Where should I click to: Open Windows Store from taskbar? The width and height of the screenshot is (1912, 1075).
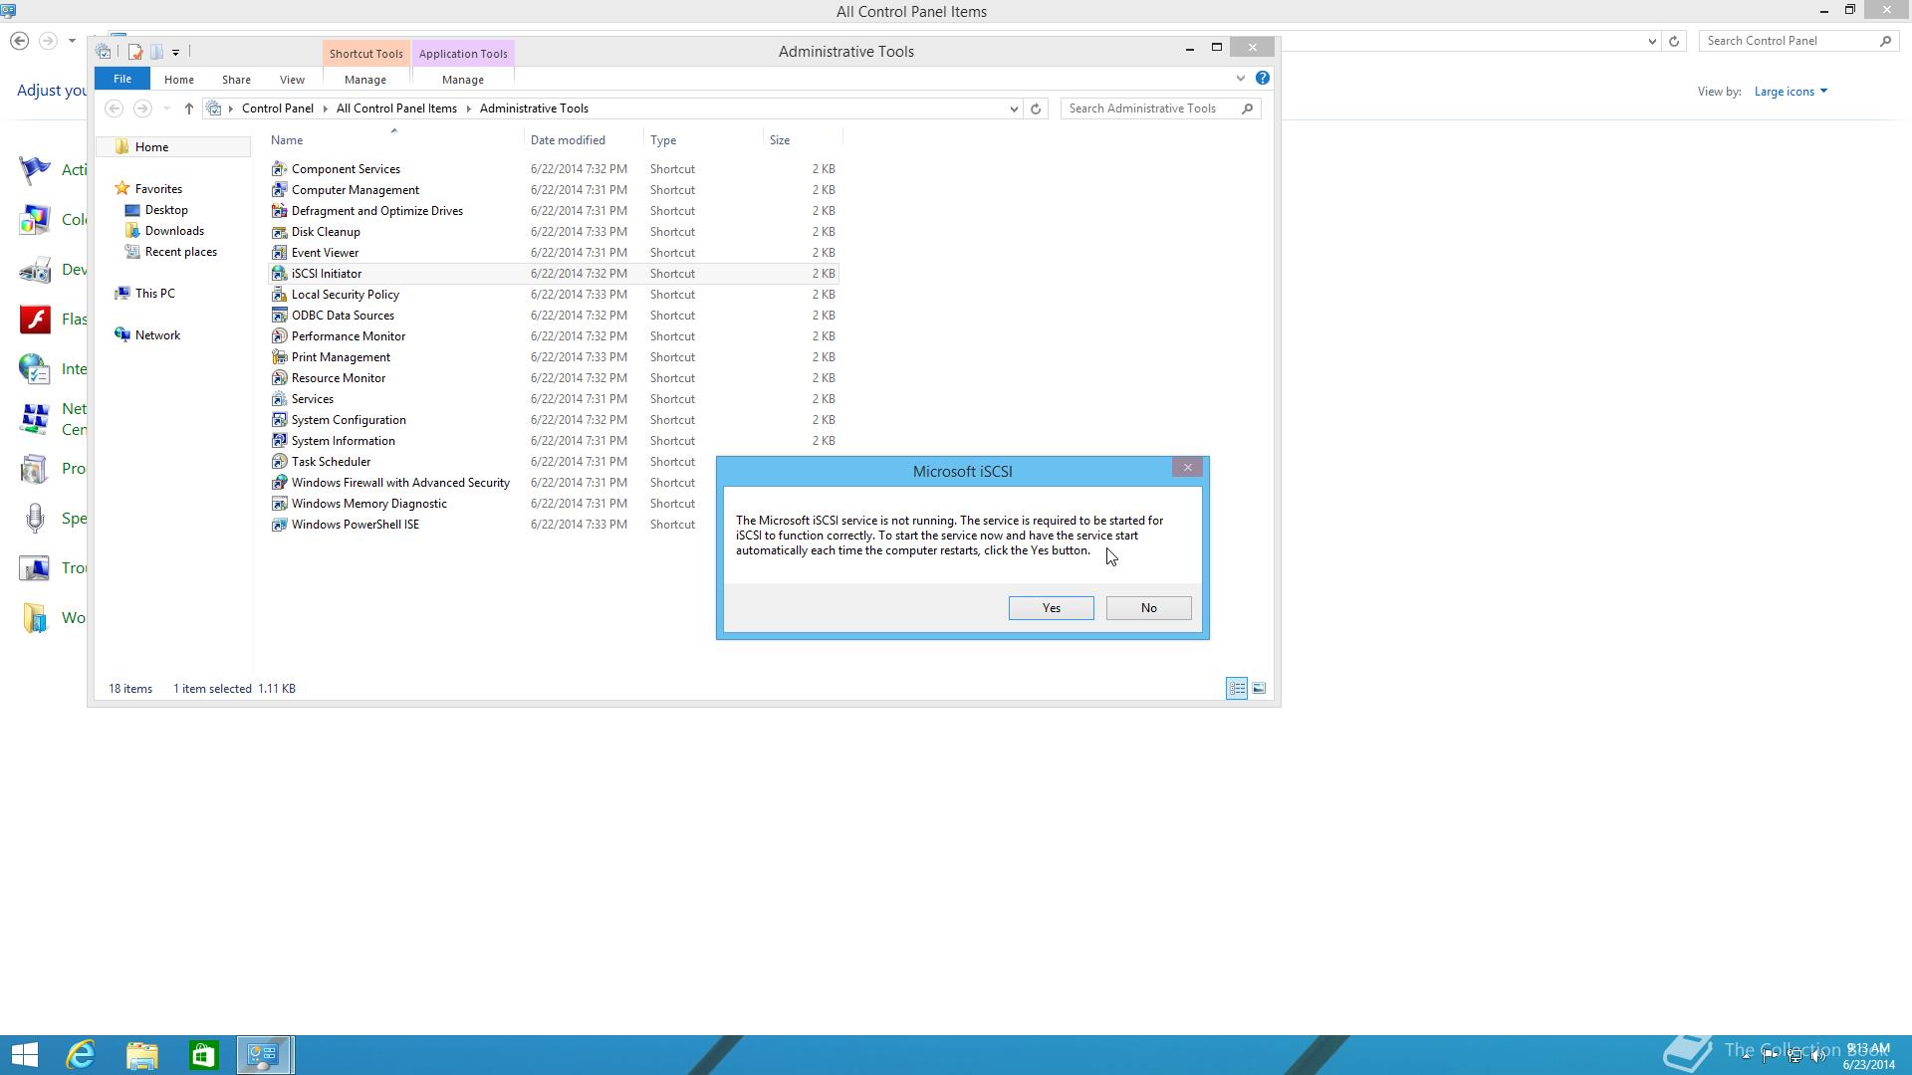(x=203, y=1055)
